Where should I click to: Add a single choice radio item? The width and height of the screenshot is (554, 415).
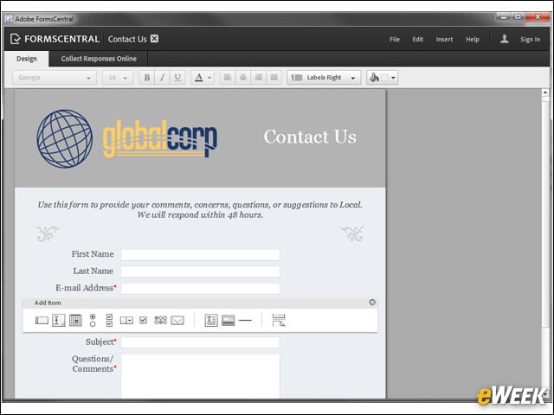(x=93, y=321)
